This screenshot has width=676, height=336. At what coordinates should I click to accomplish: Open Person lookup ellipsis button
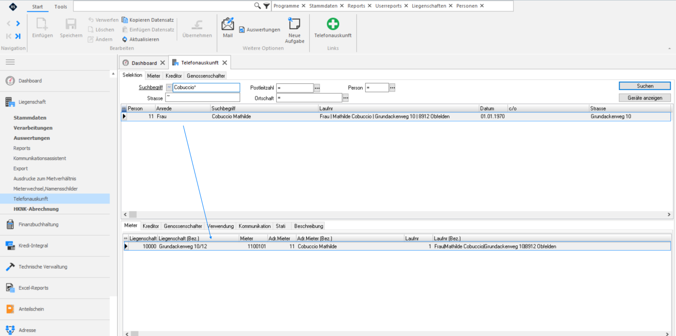coord(392,88)
